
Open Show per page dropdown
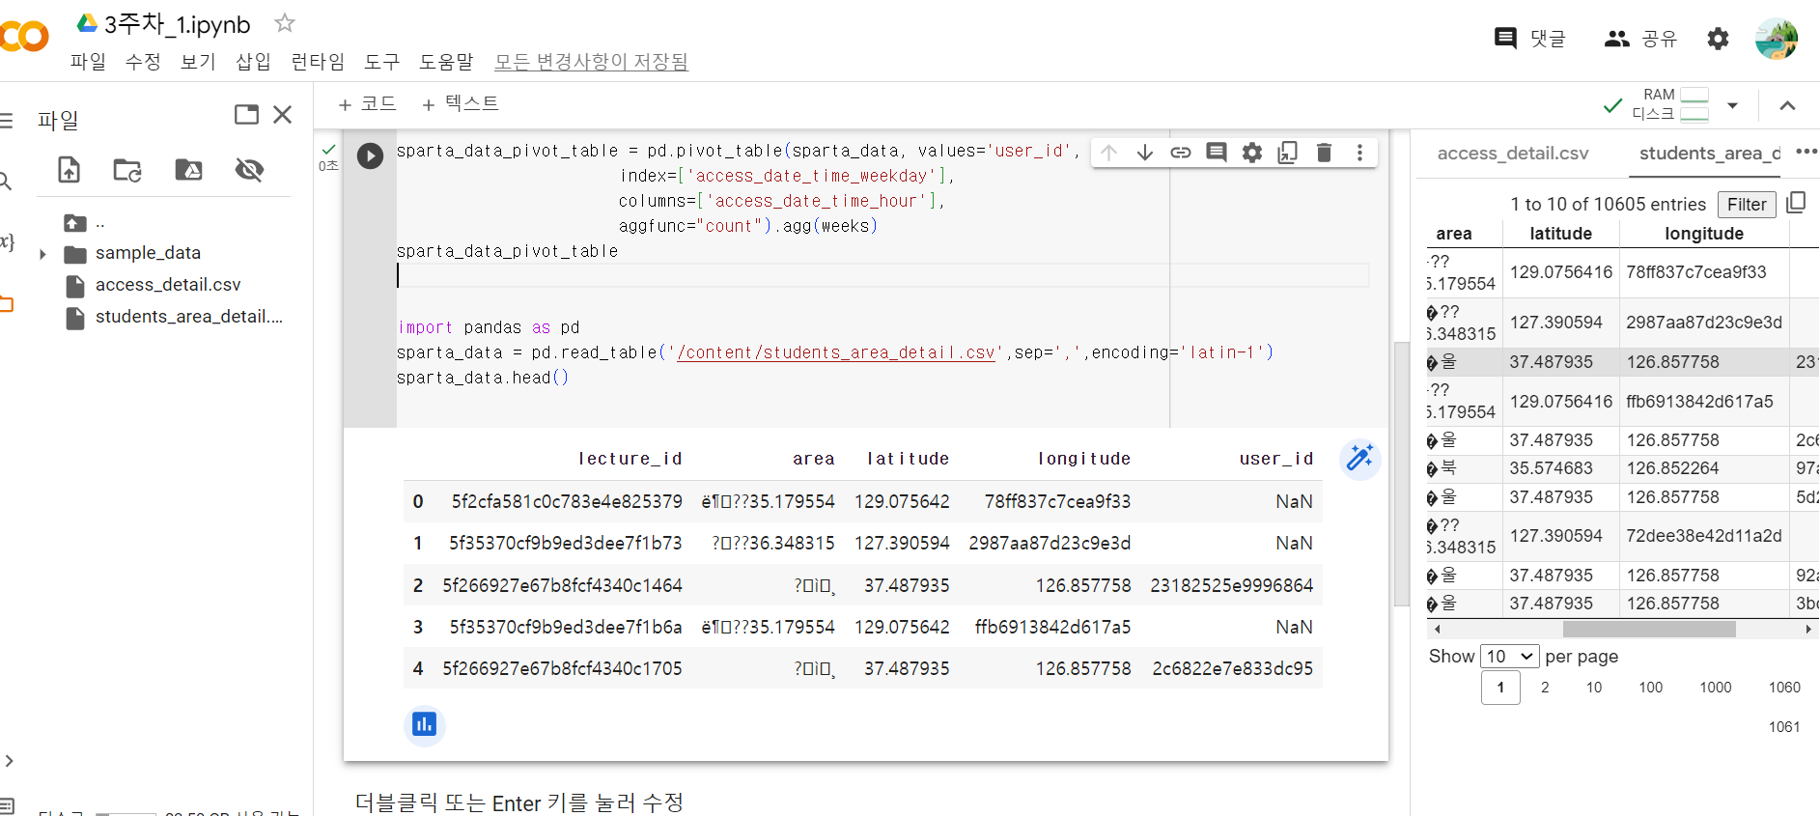1510,657
